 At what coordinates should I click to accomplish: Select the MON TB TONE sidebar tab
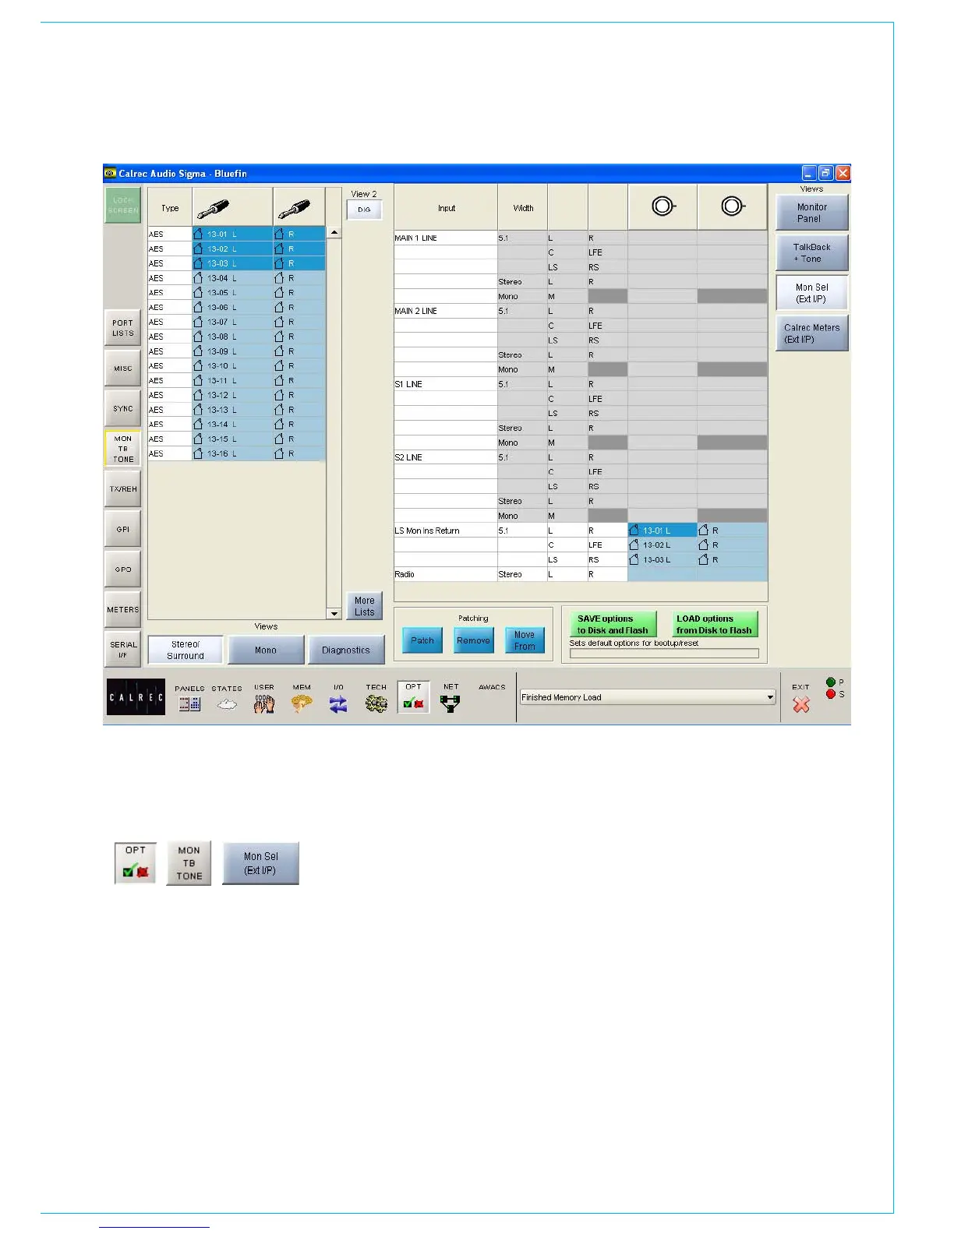click(x=123, y=449)
